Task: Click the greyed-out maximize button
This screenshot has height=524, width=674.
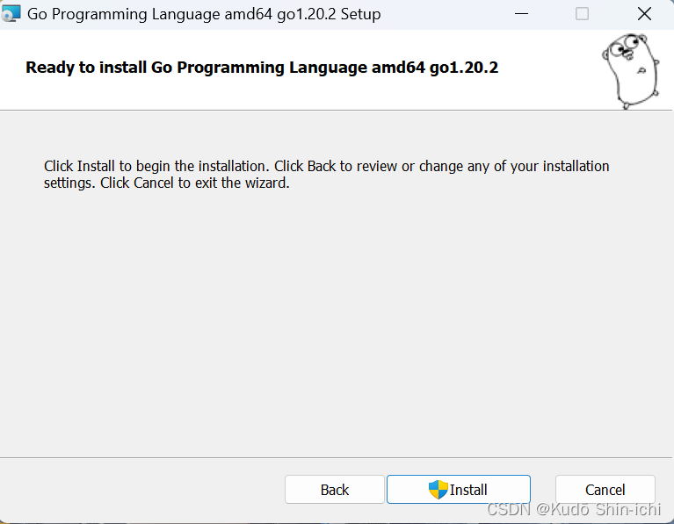Action: [x=582, y=14]
